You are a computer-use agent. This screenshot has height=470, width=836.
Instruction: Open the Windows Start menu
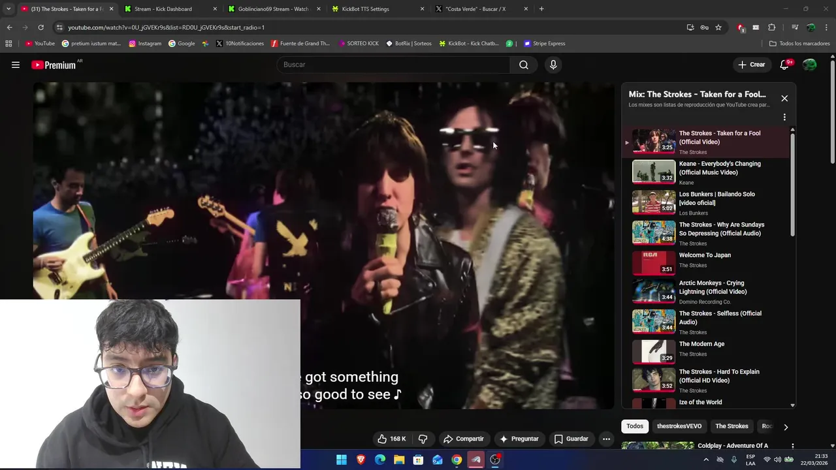pyautogui.click(x=342, y=460)
